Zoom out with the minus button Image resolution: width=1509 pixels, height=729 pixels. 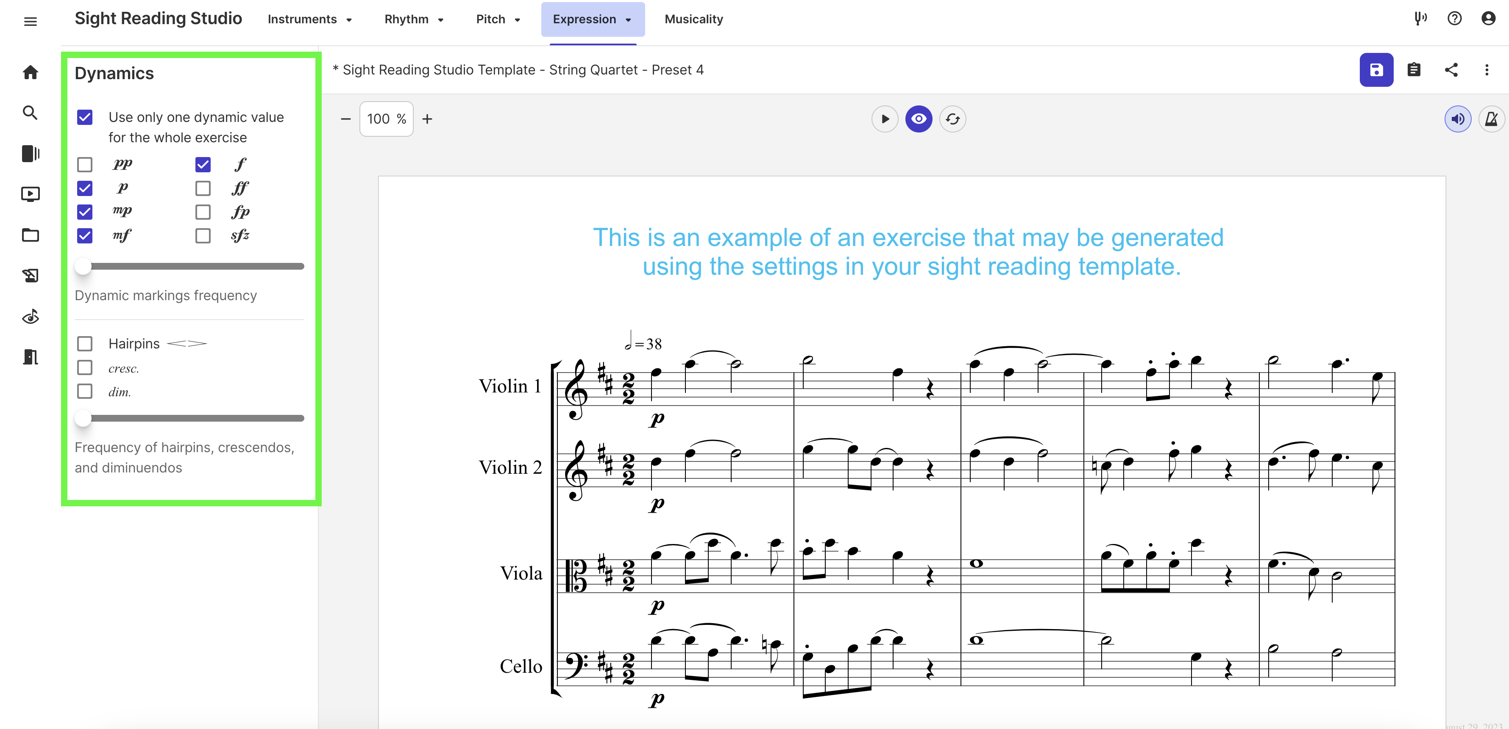coord(345,119)
